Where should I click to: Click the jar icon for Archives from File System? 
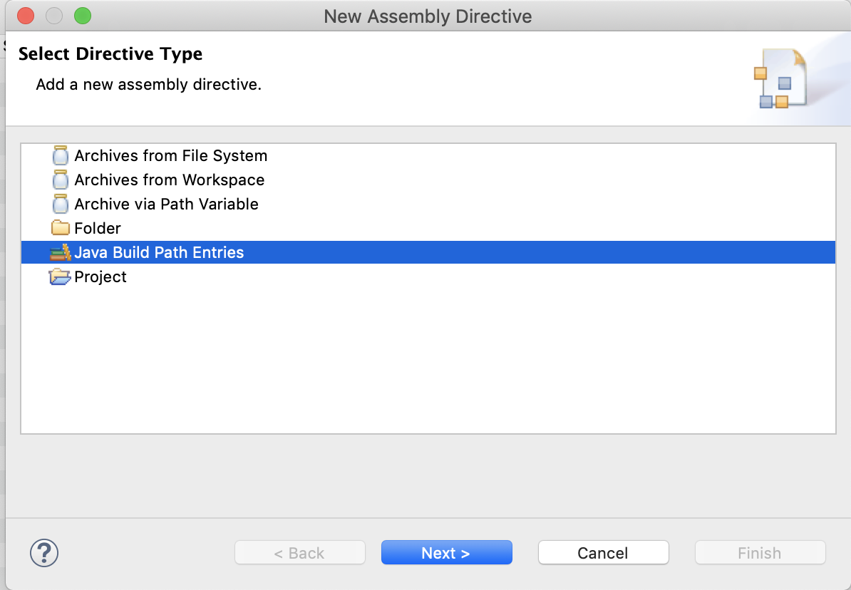pyautogui.click(x=61, y=156)
